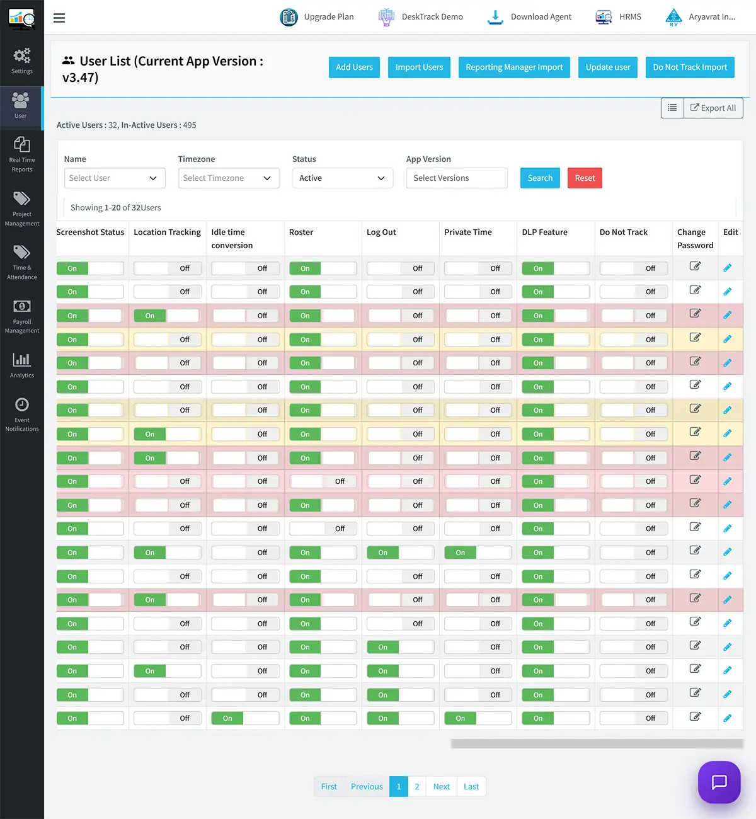Open the Select User name dropdown

pos(115,178)
